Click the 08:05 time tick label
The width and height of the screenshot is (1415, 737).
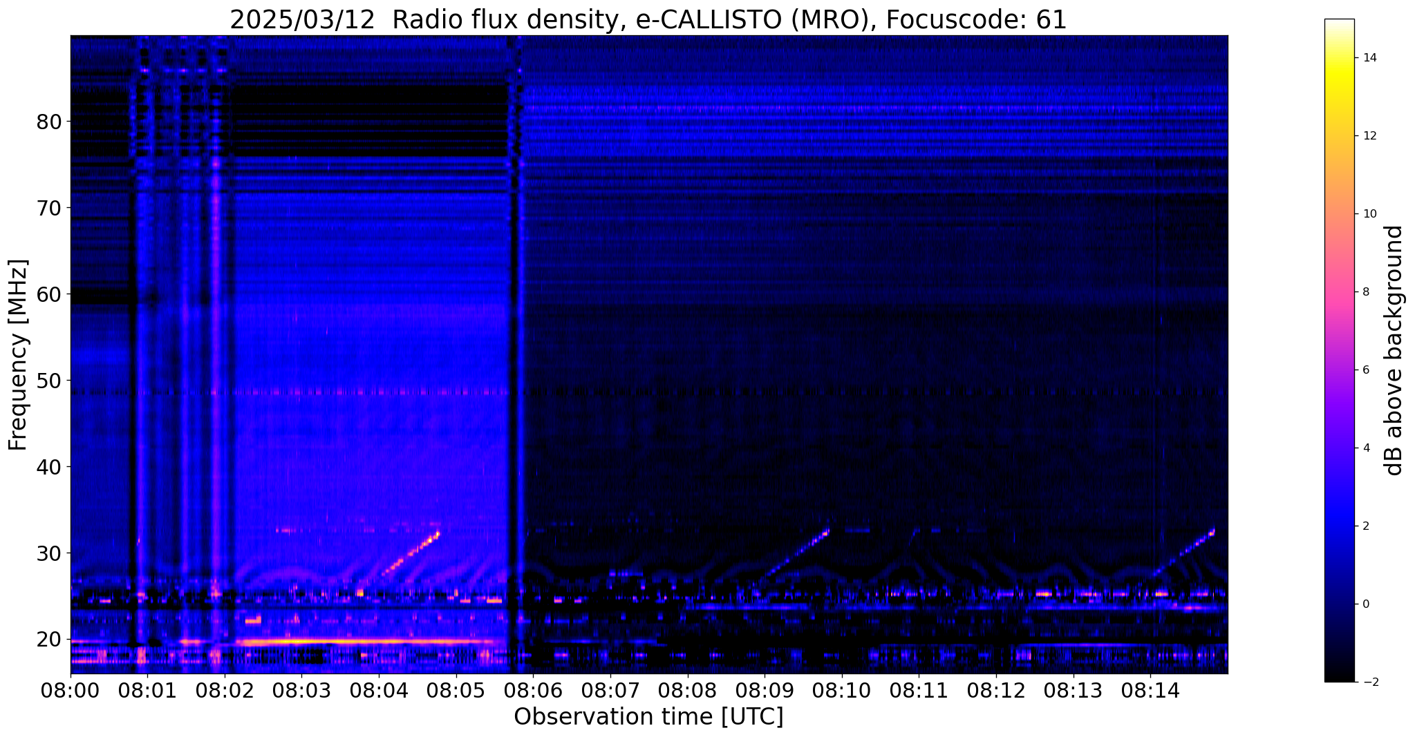pos(456,690)
